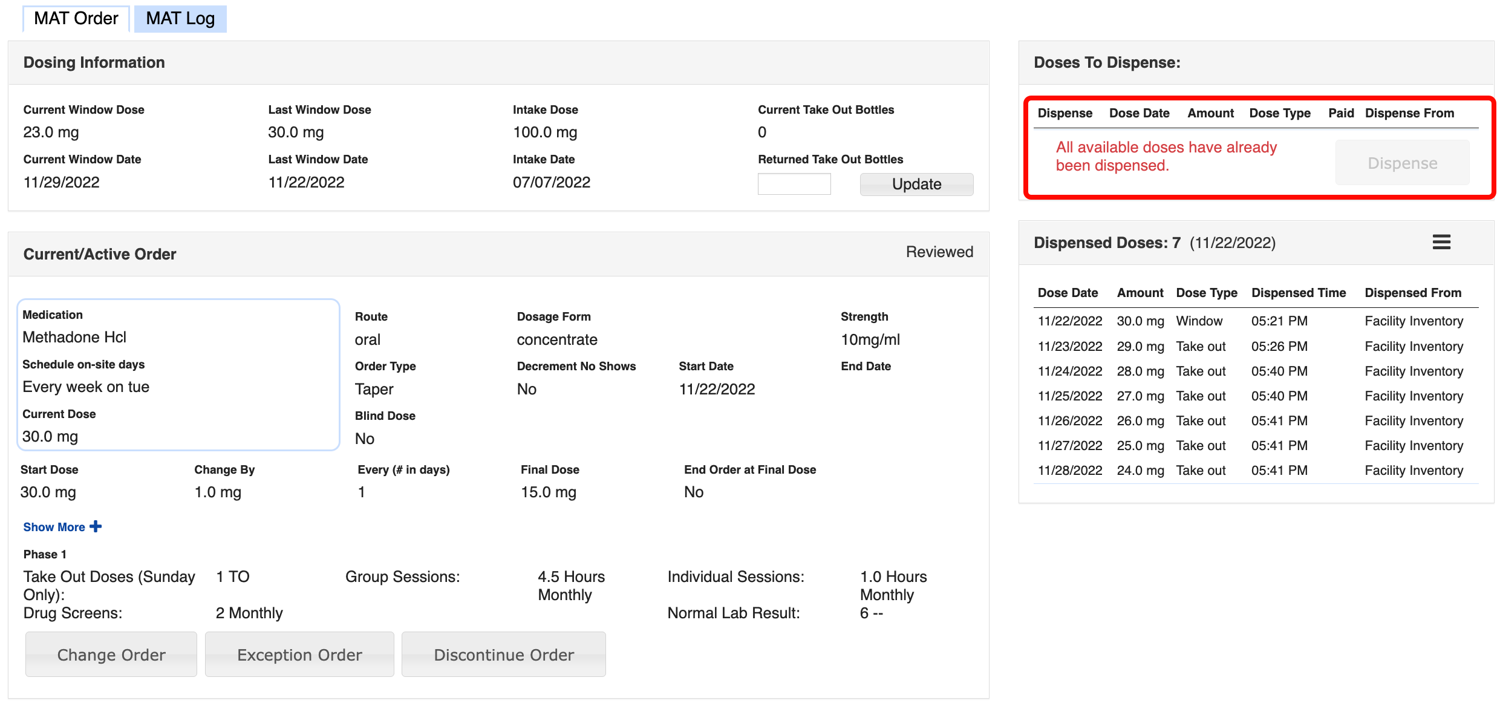Viewport: 1500px width, 709px height.
Task: Open the Exception Order button
Action: pyautogui.click(x=299, y=655)
